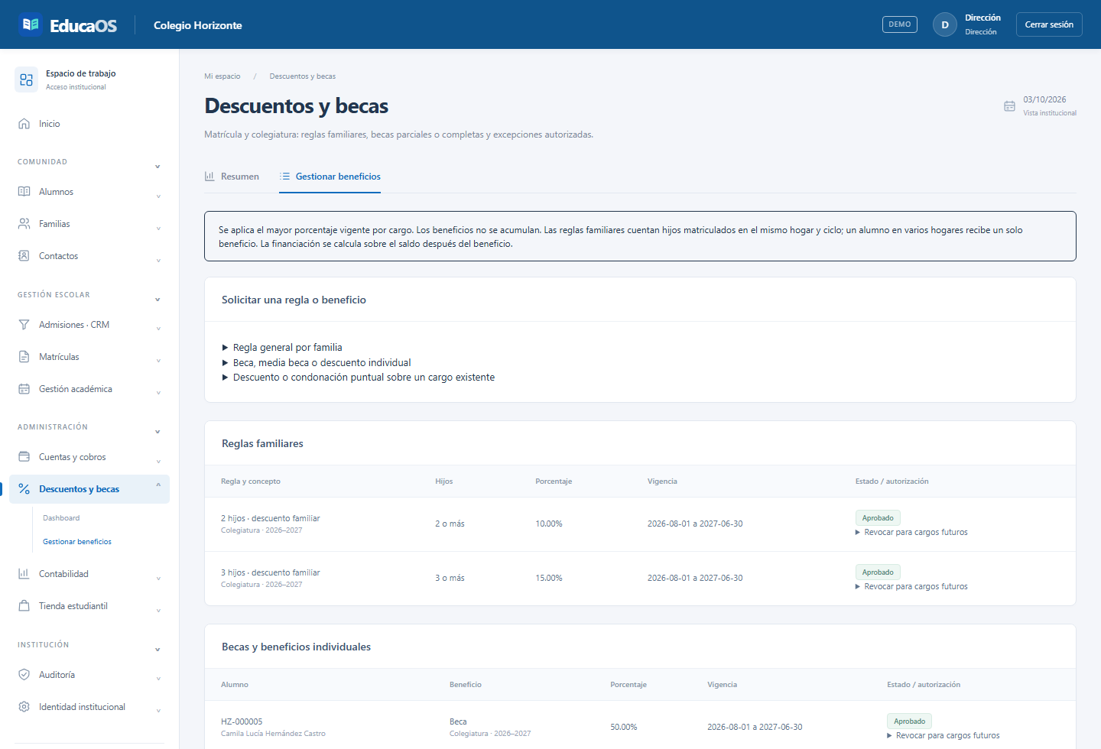Open the Dashboard submenu item

pos(61,518)
